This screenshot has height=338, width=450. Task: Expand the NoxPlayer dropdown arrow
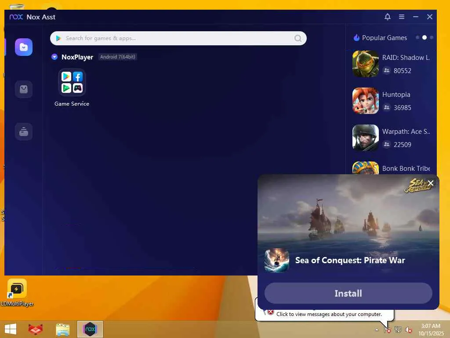point(54,57)
